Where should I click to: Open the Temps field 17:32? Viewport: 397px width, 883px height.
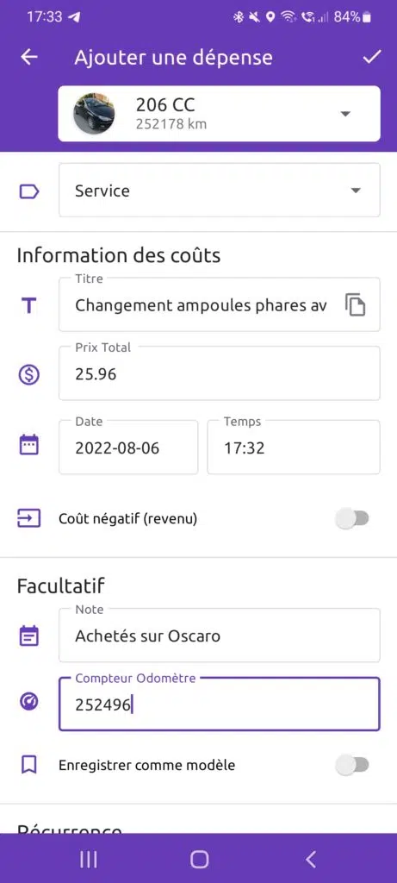[294, 448]
